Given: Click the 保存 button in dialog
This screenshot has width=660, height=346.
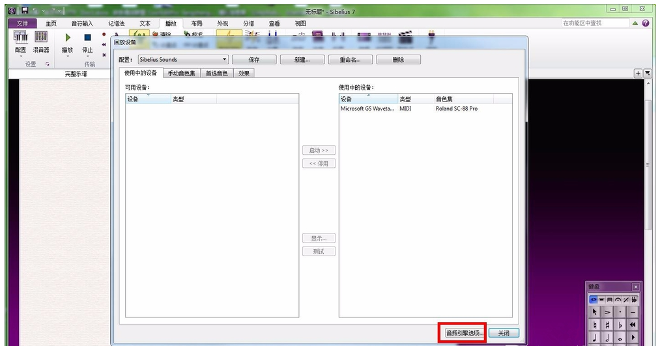Looking at the screenshot, I should [254, 60].
